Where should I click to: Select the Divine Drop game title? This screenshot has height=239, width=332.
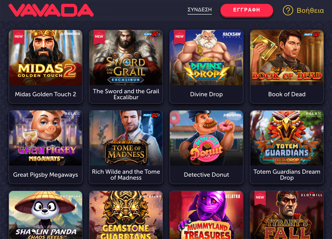click(x=207, y=94)
